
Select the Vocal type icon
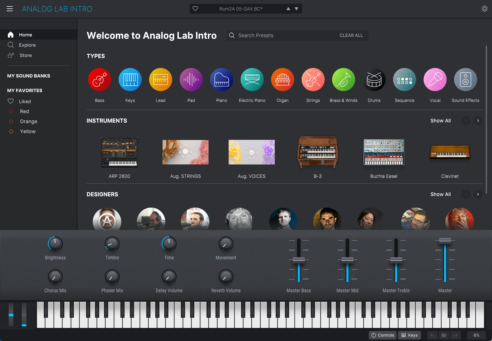point(435,80)
